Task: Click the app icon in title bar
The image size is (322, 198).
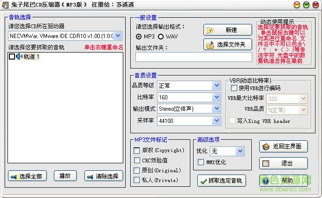Action: tap(5, 5)
